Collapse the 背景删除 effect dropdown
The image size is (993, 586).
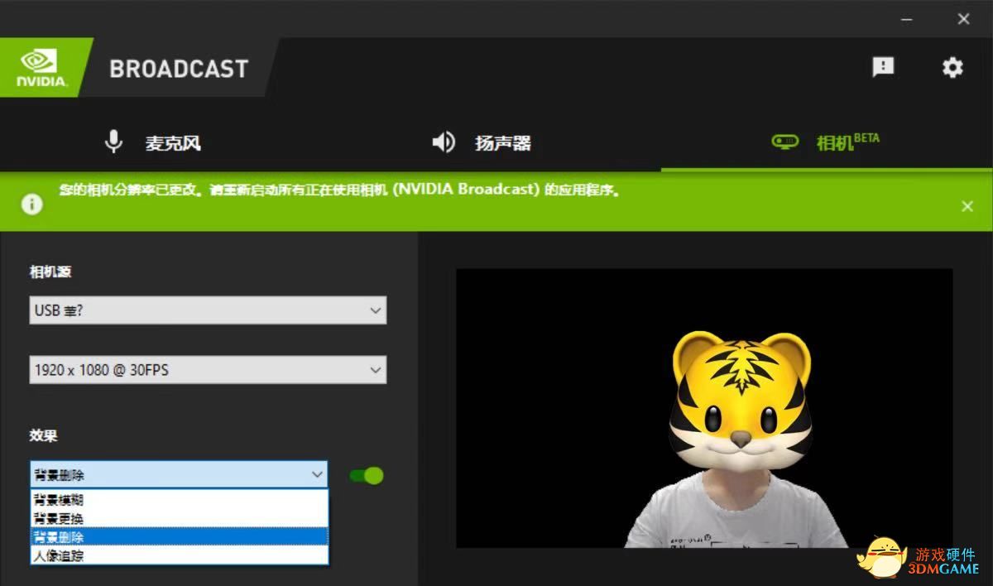tap(179, 475)
